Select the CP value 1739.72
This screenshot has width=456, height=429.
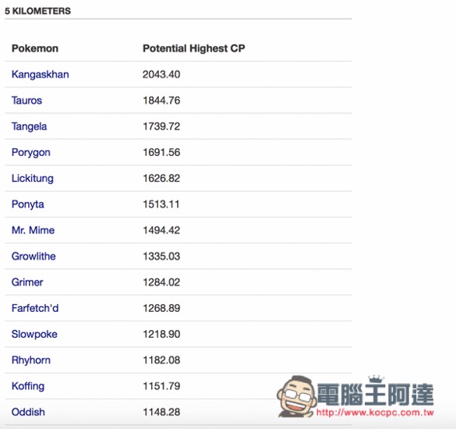click(161, 126)
